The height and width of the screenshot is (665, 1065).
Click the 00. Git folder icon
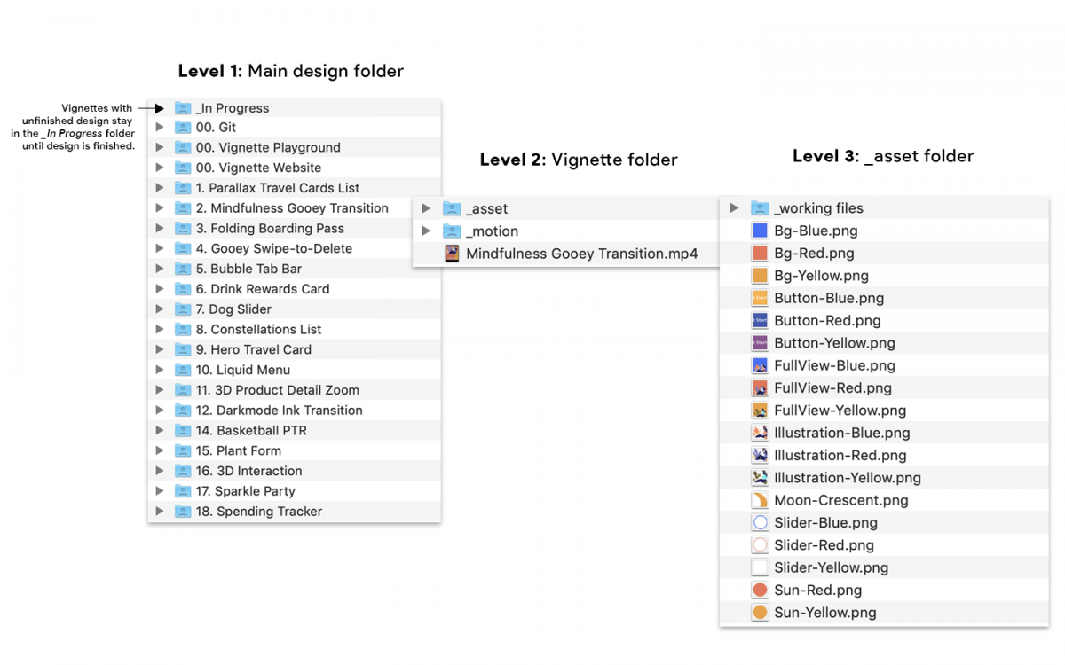[182, 127]
